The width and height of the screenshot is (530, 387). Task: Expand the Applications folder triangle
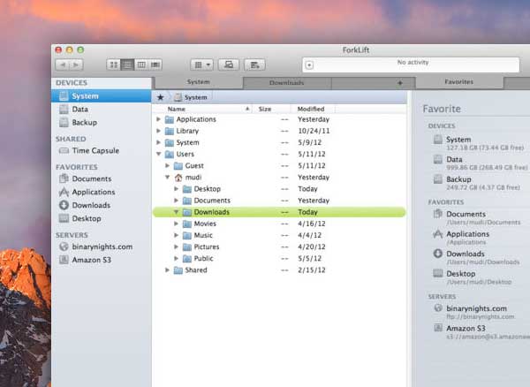158,119
